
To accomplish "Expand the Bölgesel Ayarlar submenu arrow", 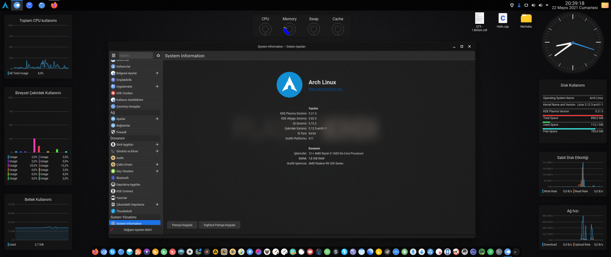I will [x=157, y=73].
